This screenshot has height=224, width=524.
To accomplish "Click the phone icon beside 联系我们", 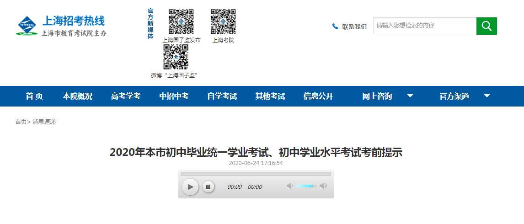I will pyautogui.click(x=335, y=27).
